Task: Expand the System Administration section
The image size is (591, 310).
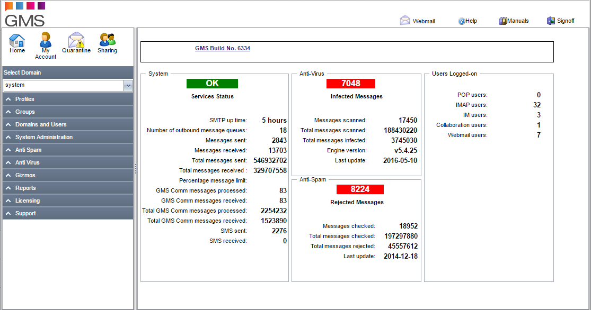Action: click(x=68, y=138)
